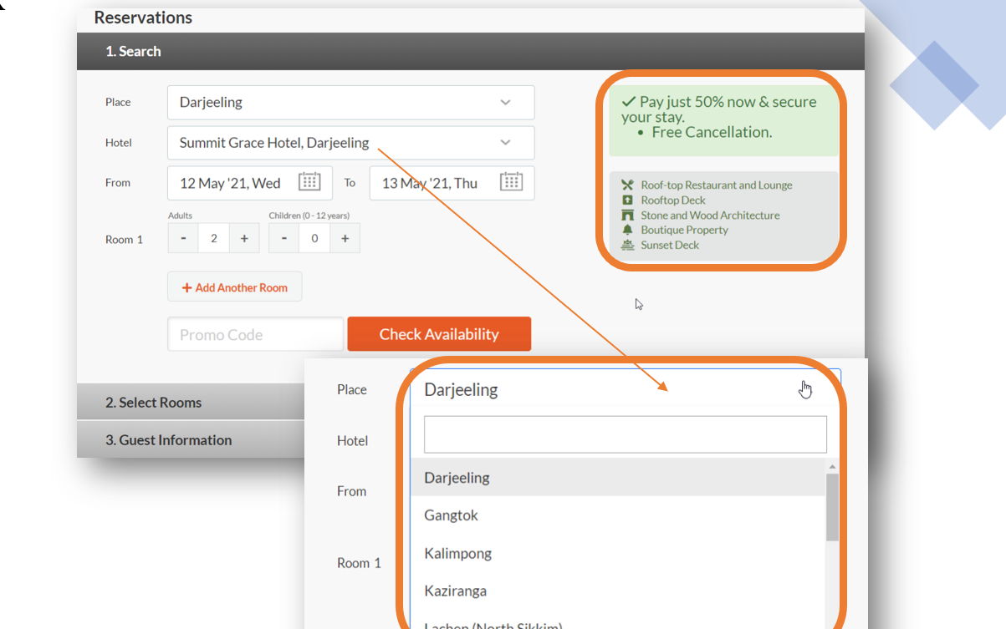The height and width of the screenshot is (629, 1006).
Task: Click the opened Place field showing Darjeeling
Action: pyautogui.click(x=626, y=389)
